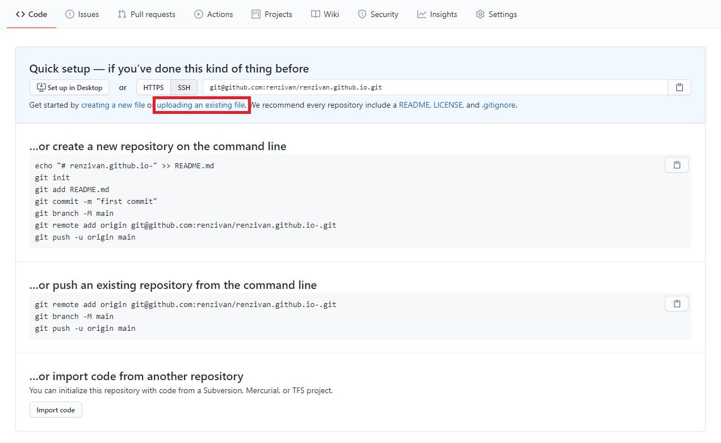Click the 'git add README.md' line
Screen dimensions: 721x443
coord(72,189)
